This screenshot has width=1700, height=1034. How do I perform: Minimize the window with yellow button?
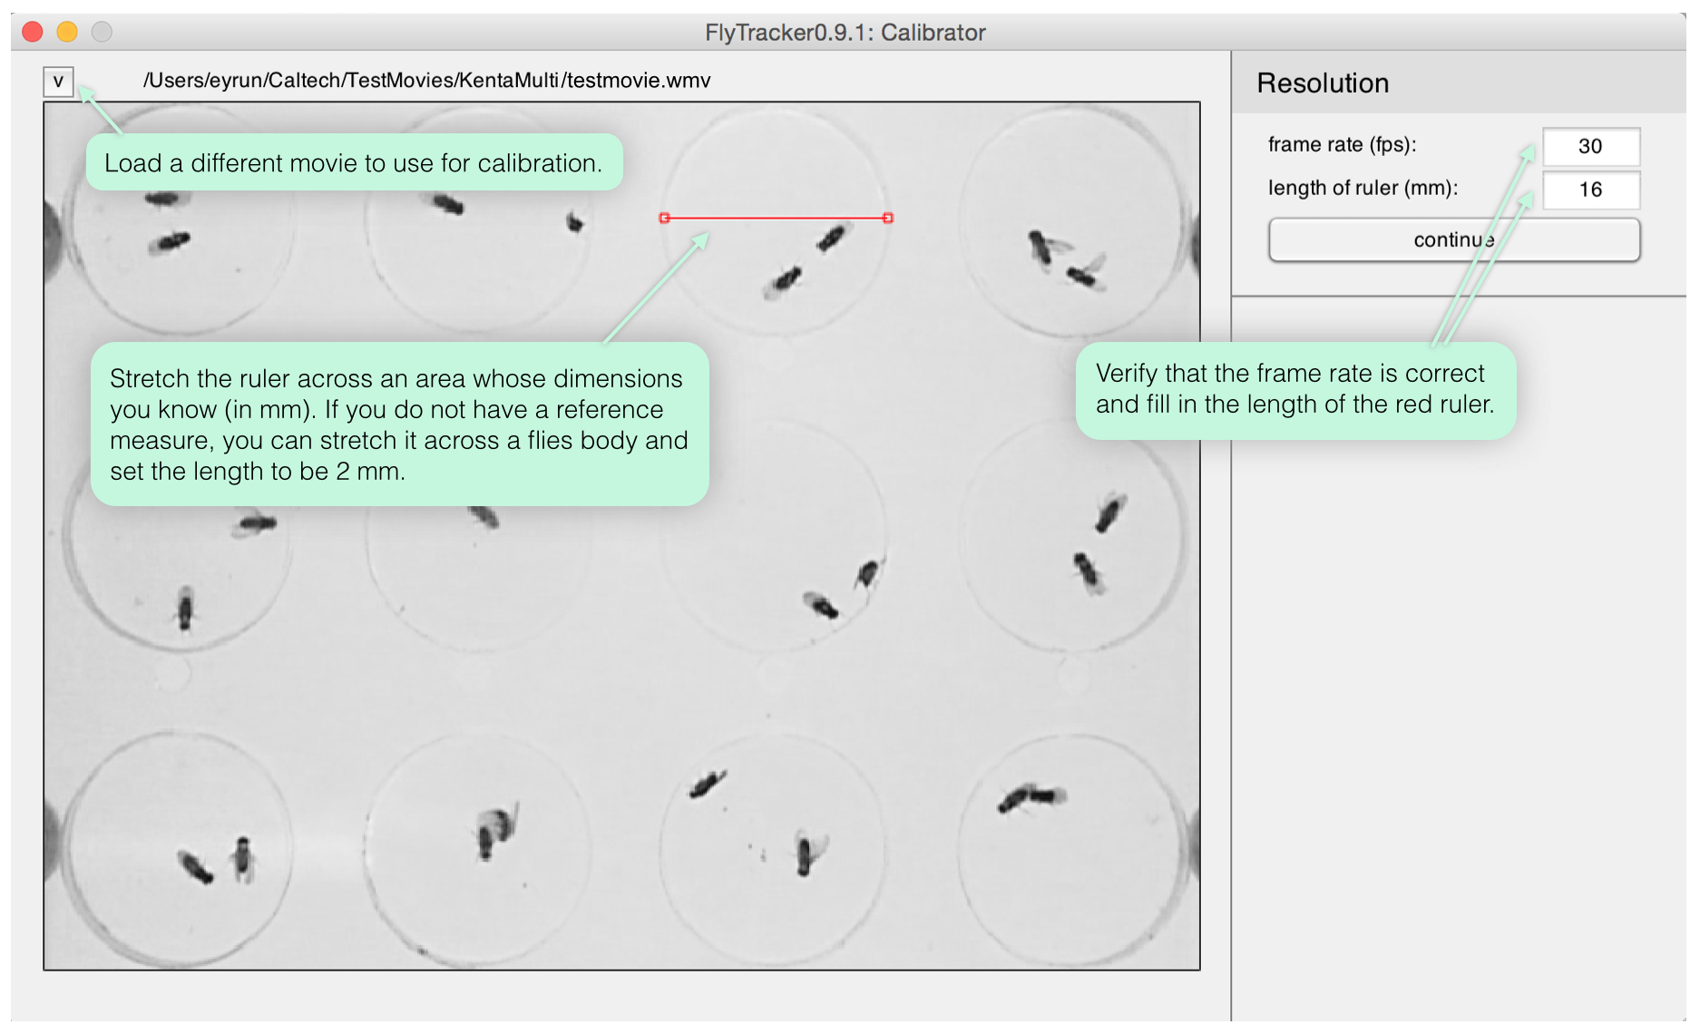(67, 32)
